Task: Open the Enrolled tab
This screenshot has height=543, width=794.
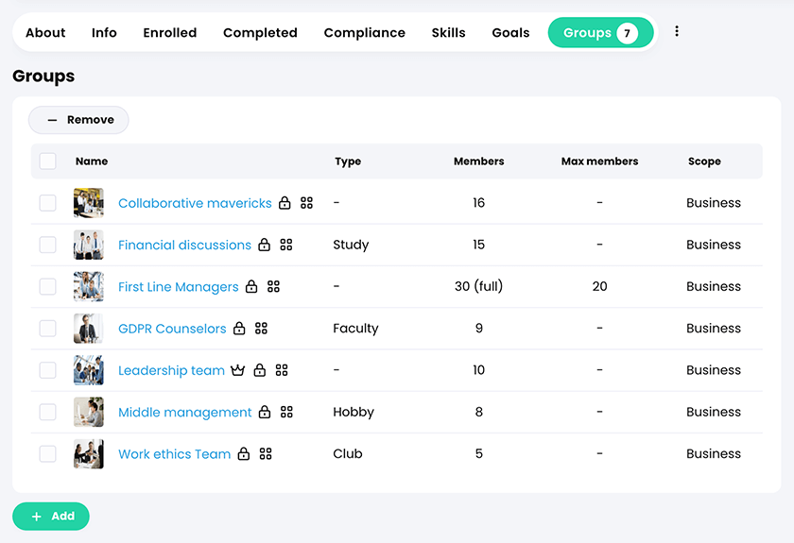Action: point(169,33)
